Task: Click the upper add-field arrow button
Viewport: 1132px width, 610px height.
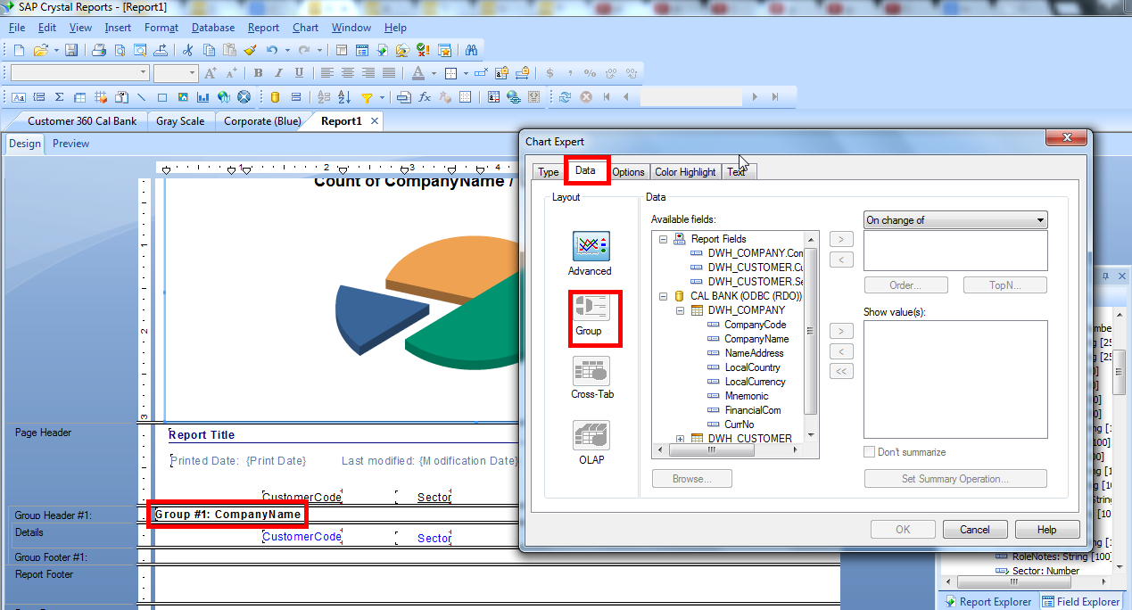Action: pos(841,239)
